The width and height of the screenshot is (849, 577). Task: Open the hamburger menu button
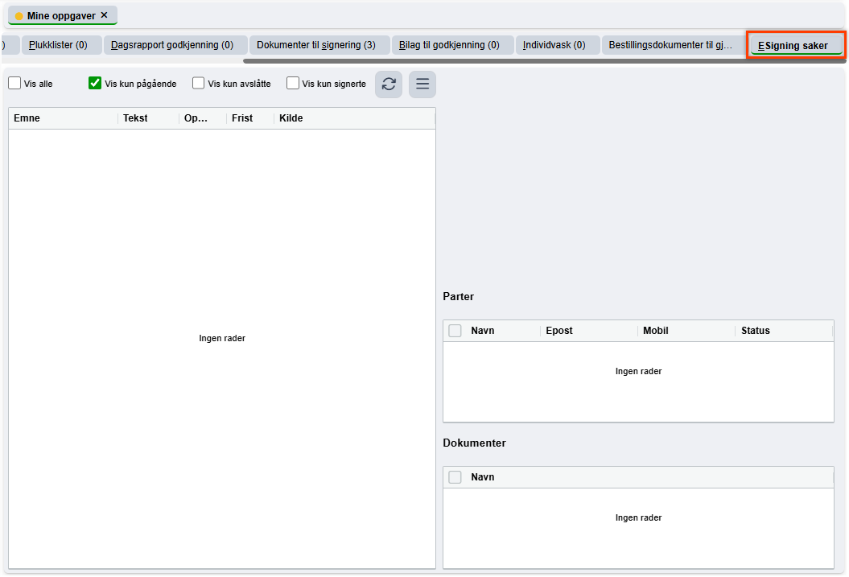pos(422,84)
